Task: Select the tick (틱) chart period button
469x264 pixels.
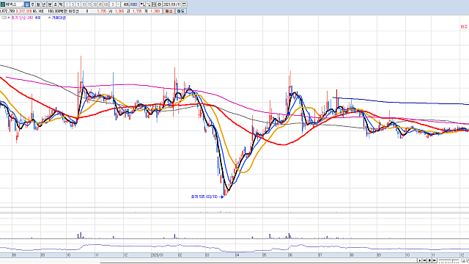Action: click(x=61, y=4)
